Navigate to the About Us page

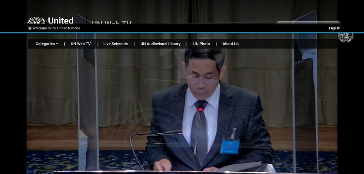[230, 44]
